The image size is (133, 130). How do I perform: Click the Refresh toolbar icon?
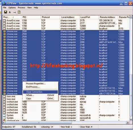pos(19,12)
